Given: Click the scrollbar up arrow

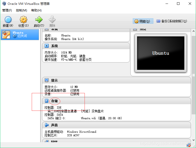Looking at the screenshot, I should point(193,31).
